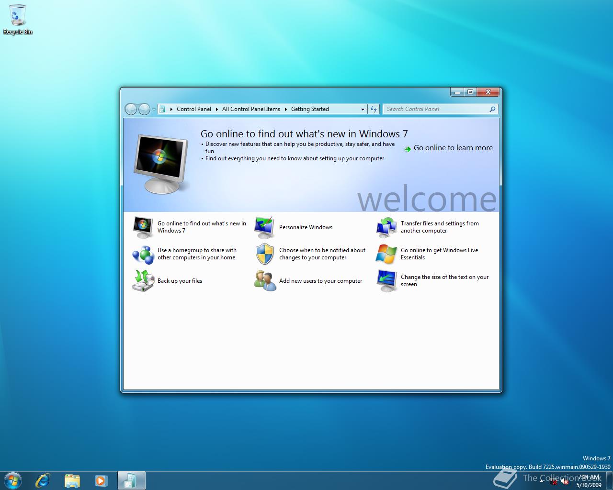Click the Refresh button in address bar
This screenshot has height=490, width=613.
pos(374,109)
